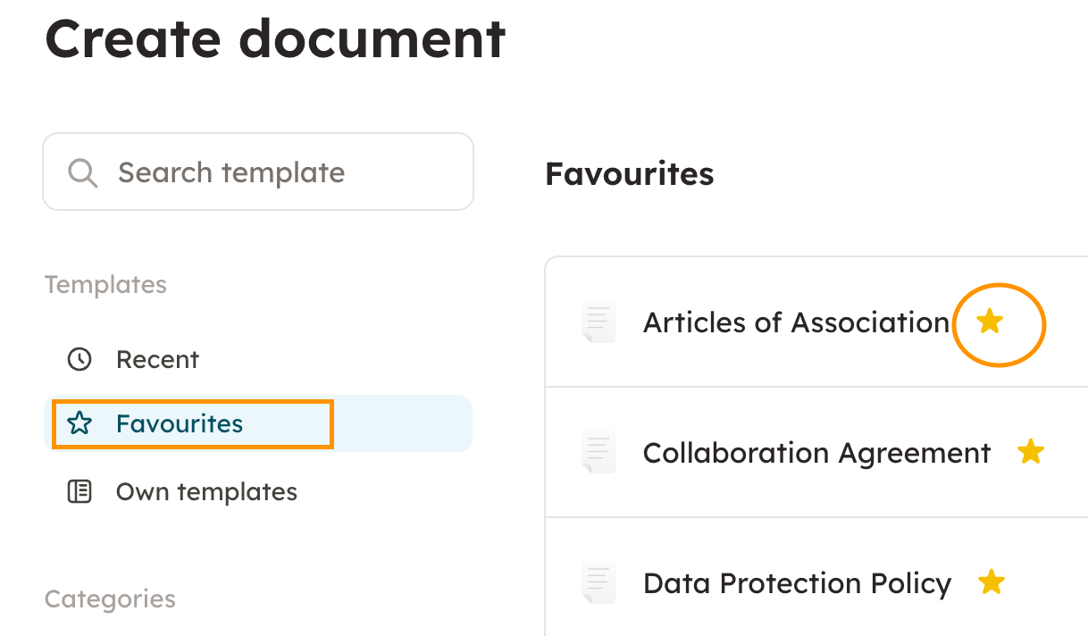Click the Own templates list icon
1088x636 pixels.
coord(80,492)
